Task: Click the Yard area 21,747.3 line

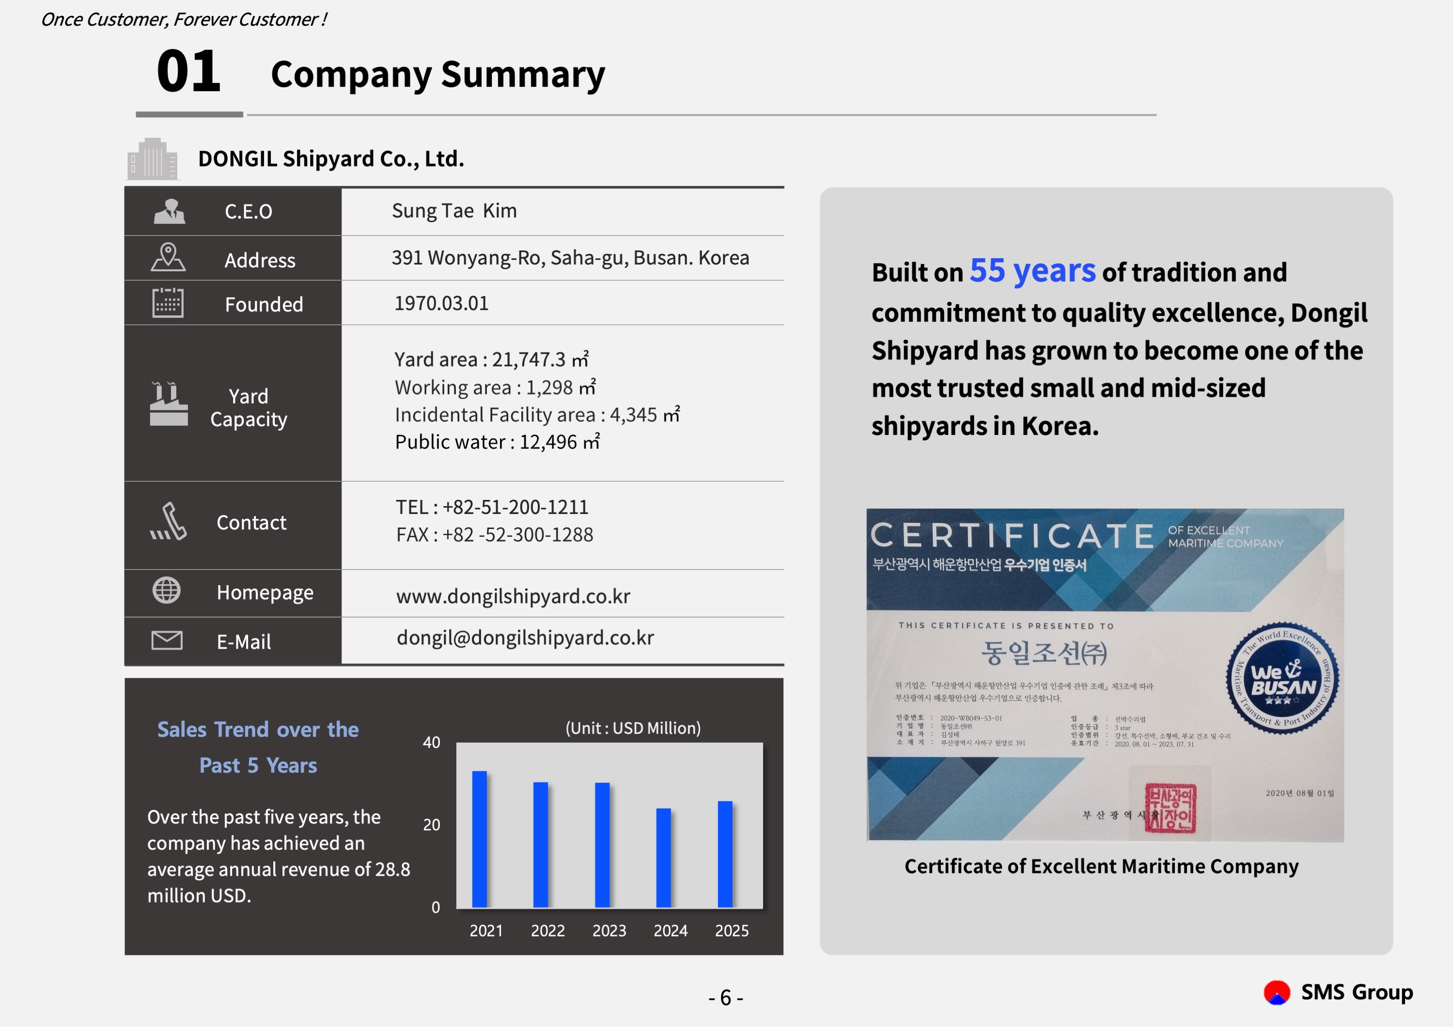Action: pyautogui.click(x=492, y=359)
